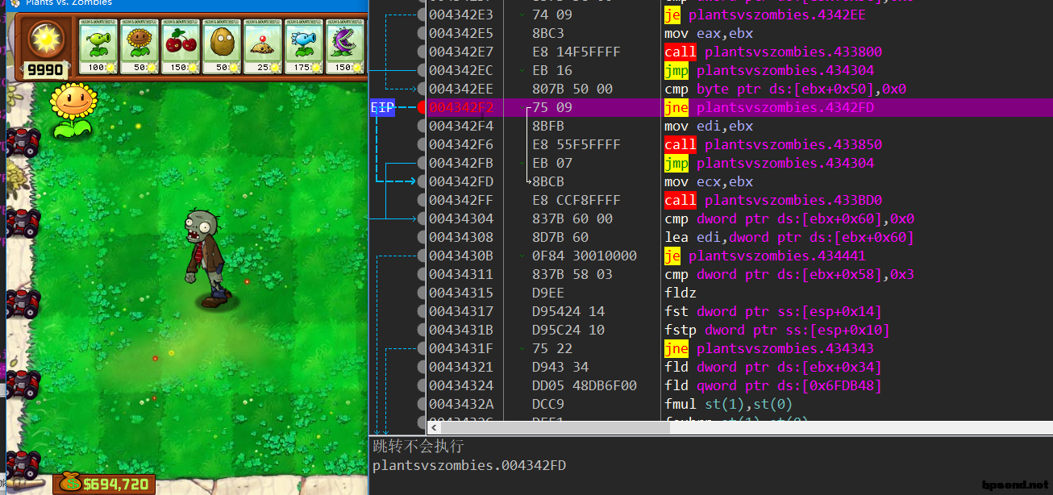
Task: Remove the red breakpoint at 004342F2
Action: [422, 107]
